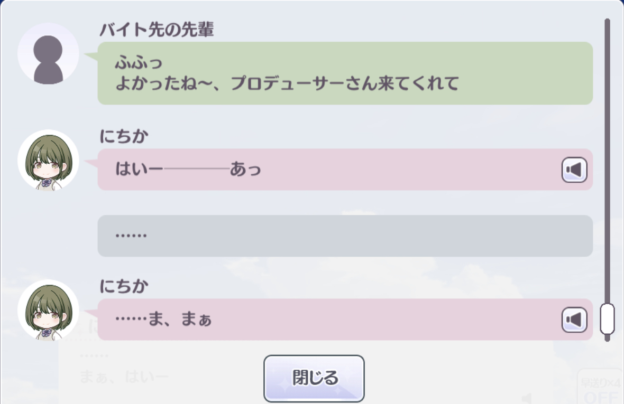Click the ふふっ text in green bubble
The width and height of the screenshot is (624, 404).
coord(139,62)
